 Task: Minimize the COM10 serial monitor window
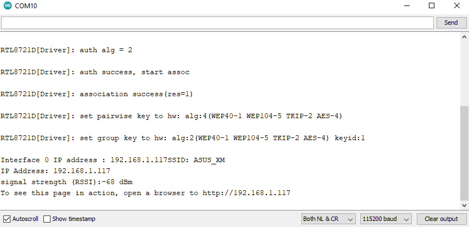(x=406, y=5)
